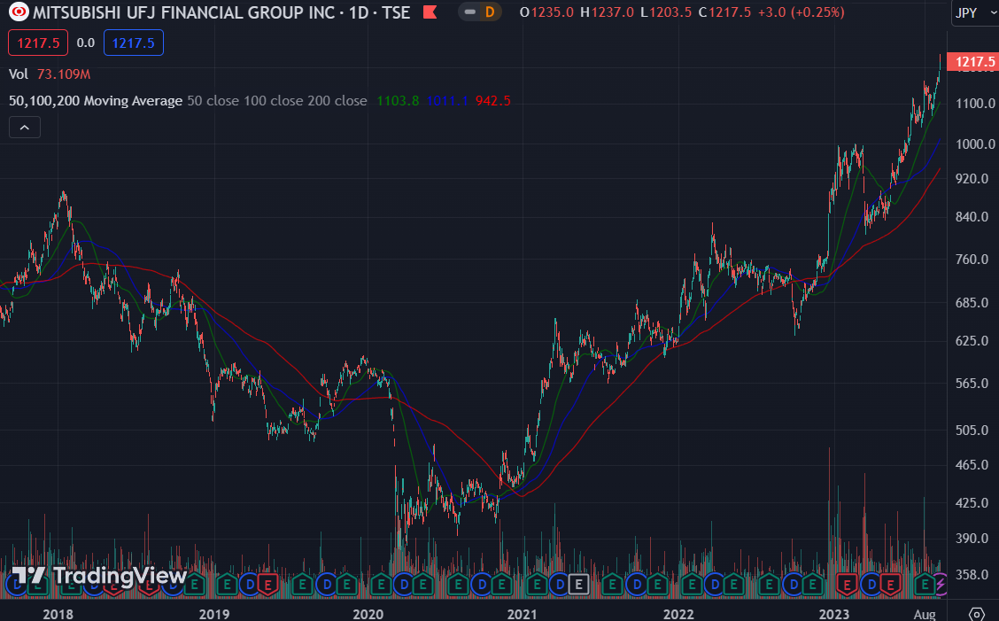
Task: Click the blue 1011.1 moving average value
Action: (x=447, y=101)
